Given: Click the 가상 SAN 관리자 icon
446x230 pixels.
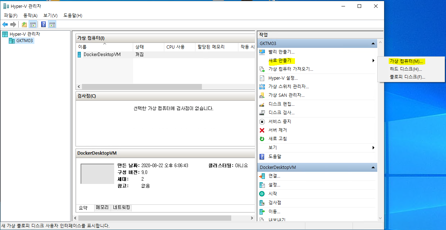Looking at the screenshot, I should click(x=262, y=95).
